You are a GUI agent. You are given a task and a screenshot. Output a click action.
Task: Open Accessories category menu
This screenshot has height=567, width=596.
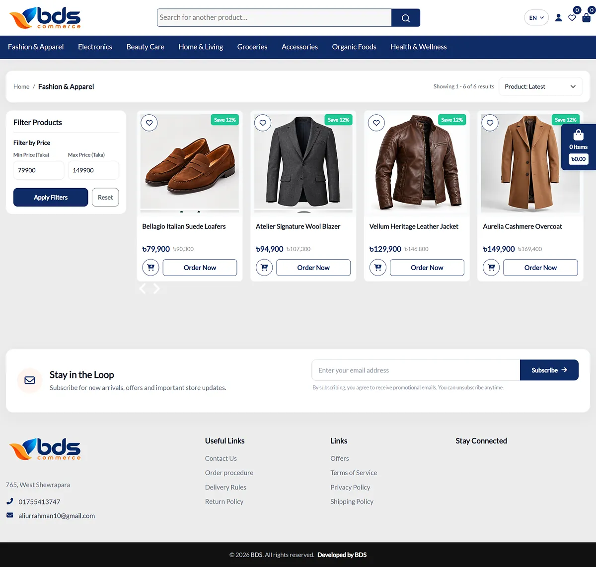coord(299,47)
